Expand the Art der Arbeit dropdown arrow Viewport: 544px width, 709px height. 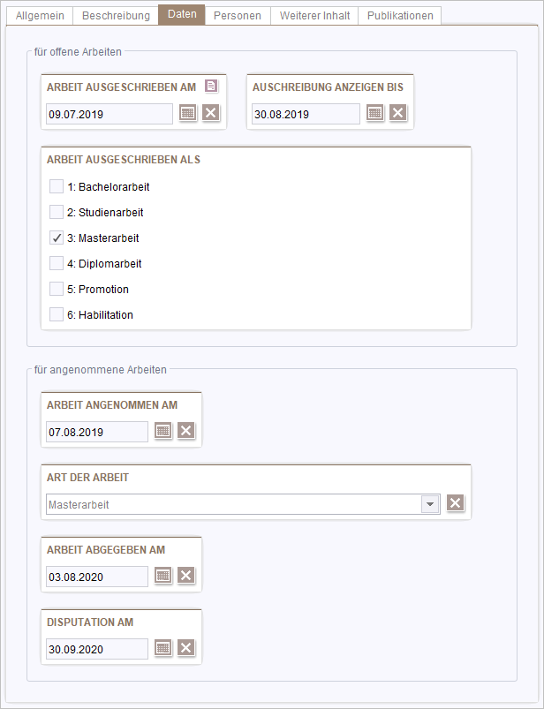coord(430,504)
